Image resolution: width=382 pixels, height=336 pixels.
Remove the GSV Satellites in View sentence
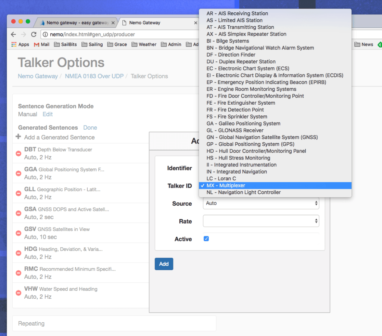point(18,233)
